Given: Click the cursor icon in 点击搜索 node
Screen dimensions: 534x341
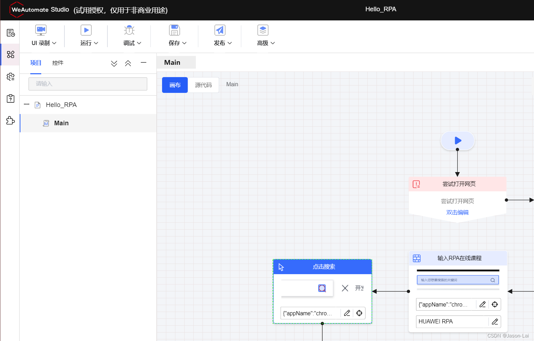Looking at the screenshot, I should click(x=281, y=267).
